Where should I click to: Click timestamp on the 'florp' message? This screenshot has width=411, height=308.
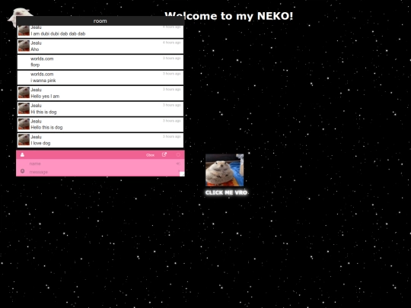pyautogui.click(x=172, y=58)
